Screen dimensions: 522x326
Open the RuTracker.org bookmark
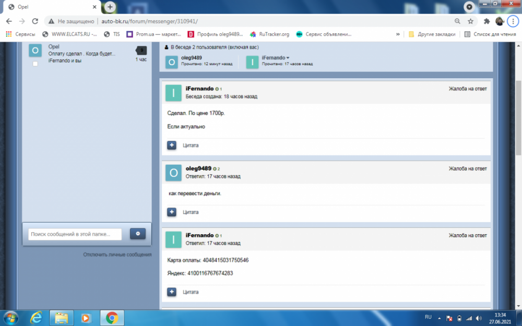pos(270,34)
